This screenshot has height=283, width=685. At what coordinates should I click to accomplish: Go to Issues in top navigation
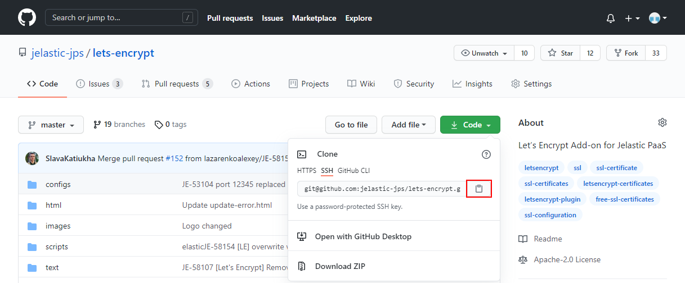[x=272, y=18]
